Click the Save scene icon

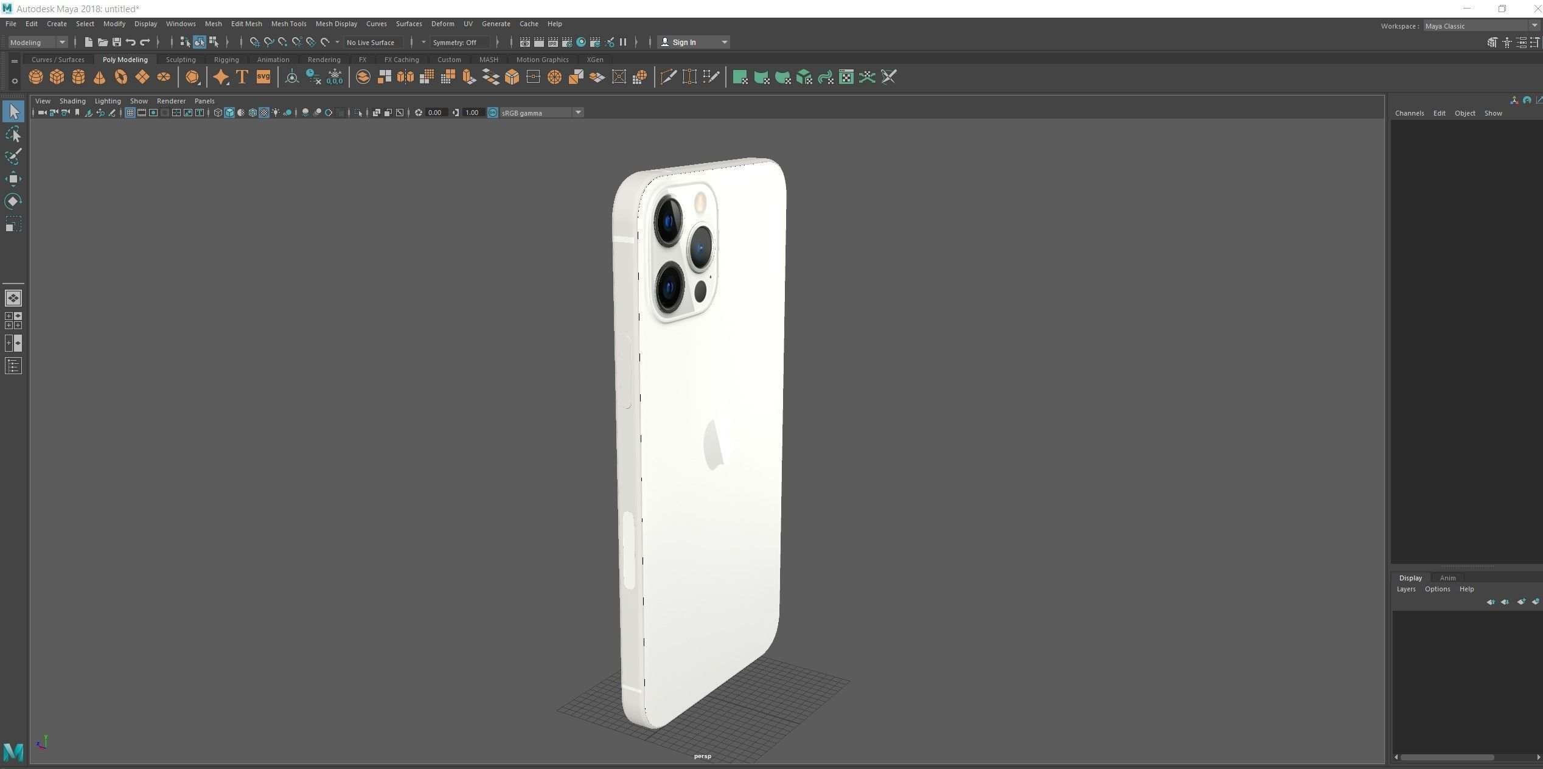pyautogui.click(x=116, y=42)
